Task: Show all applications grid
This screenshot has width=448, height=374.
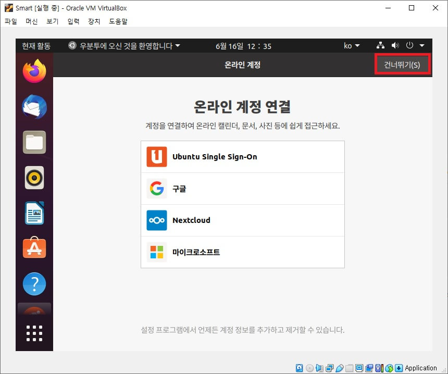Action: click(x=34, y=333)
